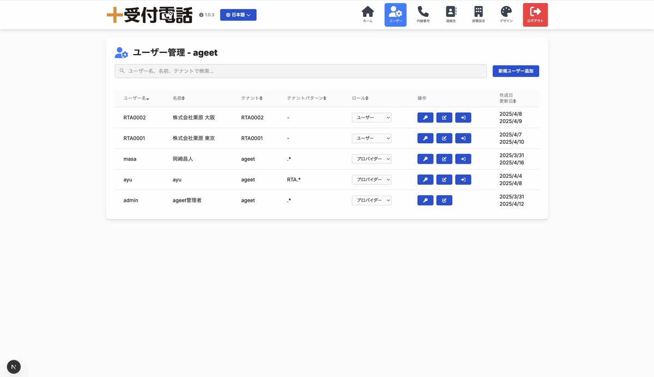Click the ログアウト logout button
654x377 pixels.
[535, 15]
